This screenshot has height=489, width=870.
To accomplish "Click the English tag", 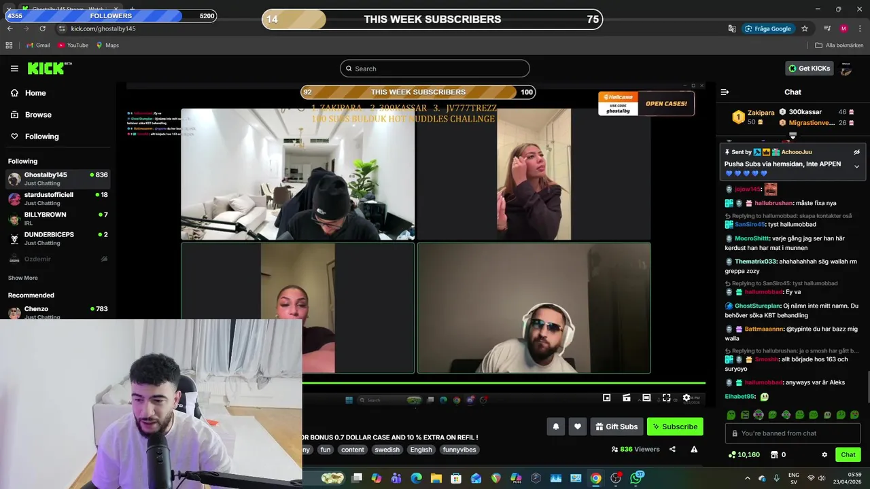I will (421, 450).
